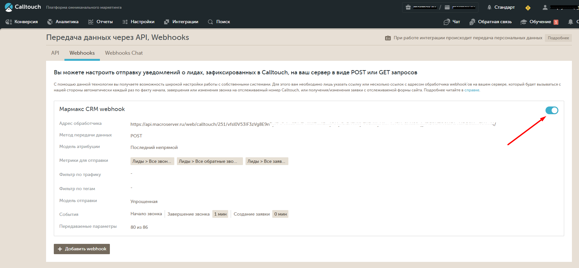The height and width of the screenshot is (268, 579).
Task: Open Обратная связь support icon
Action: pyautogui.click(x=472, y=22)
